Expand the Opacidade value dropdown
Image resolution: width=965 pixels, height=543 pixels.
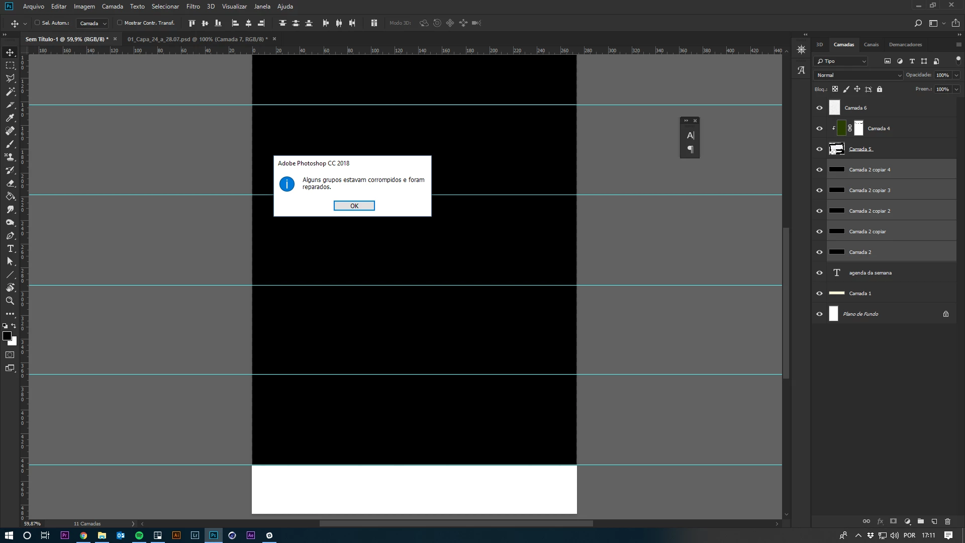click(x=956, y=75)
